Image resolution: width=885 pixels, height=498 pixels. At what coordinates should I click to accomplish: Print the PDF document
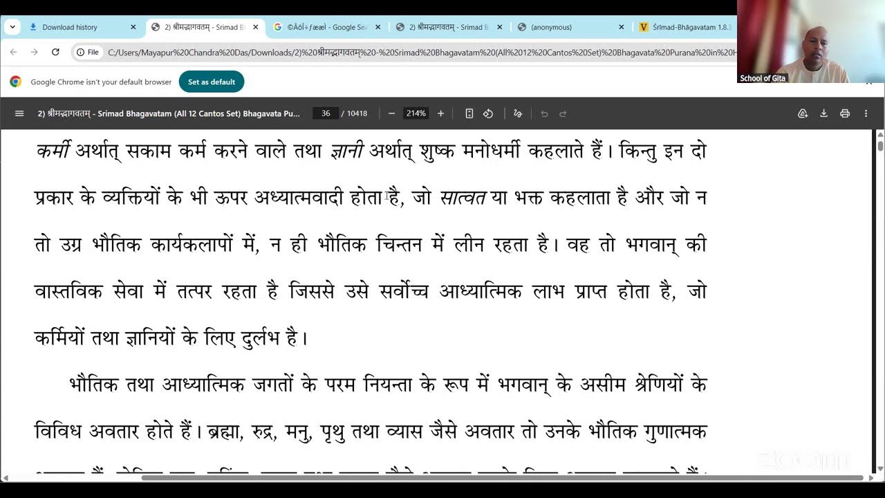pos(845,113)
